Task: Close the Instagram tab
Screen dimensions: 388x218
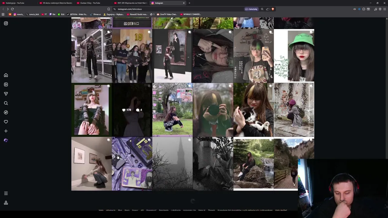Action: pyautogui.click(x=184, y=3)
